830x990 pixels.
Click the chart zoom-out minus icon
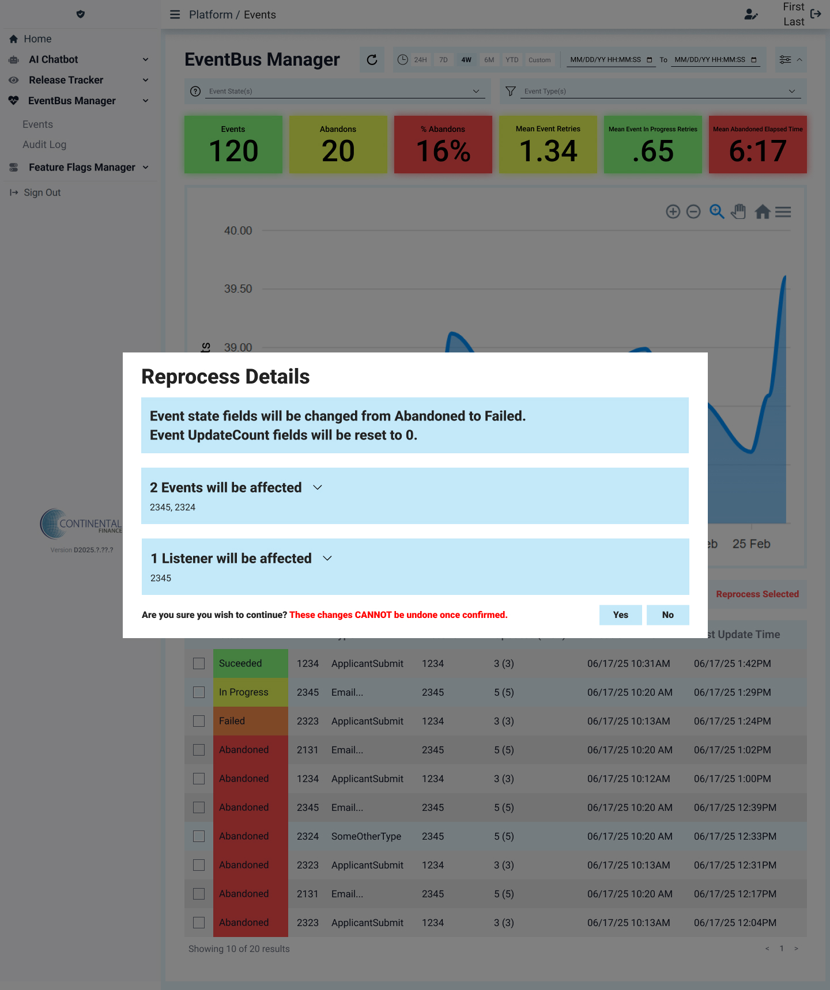click(693, 212)
